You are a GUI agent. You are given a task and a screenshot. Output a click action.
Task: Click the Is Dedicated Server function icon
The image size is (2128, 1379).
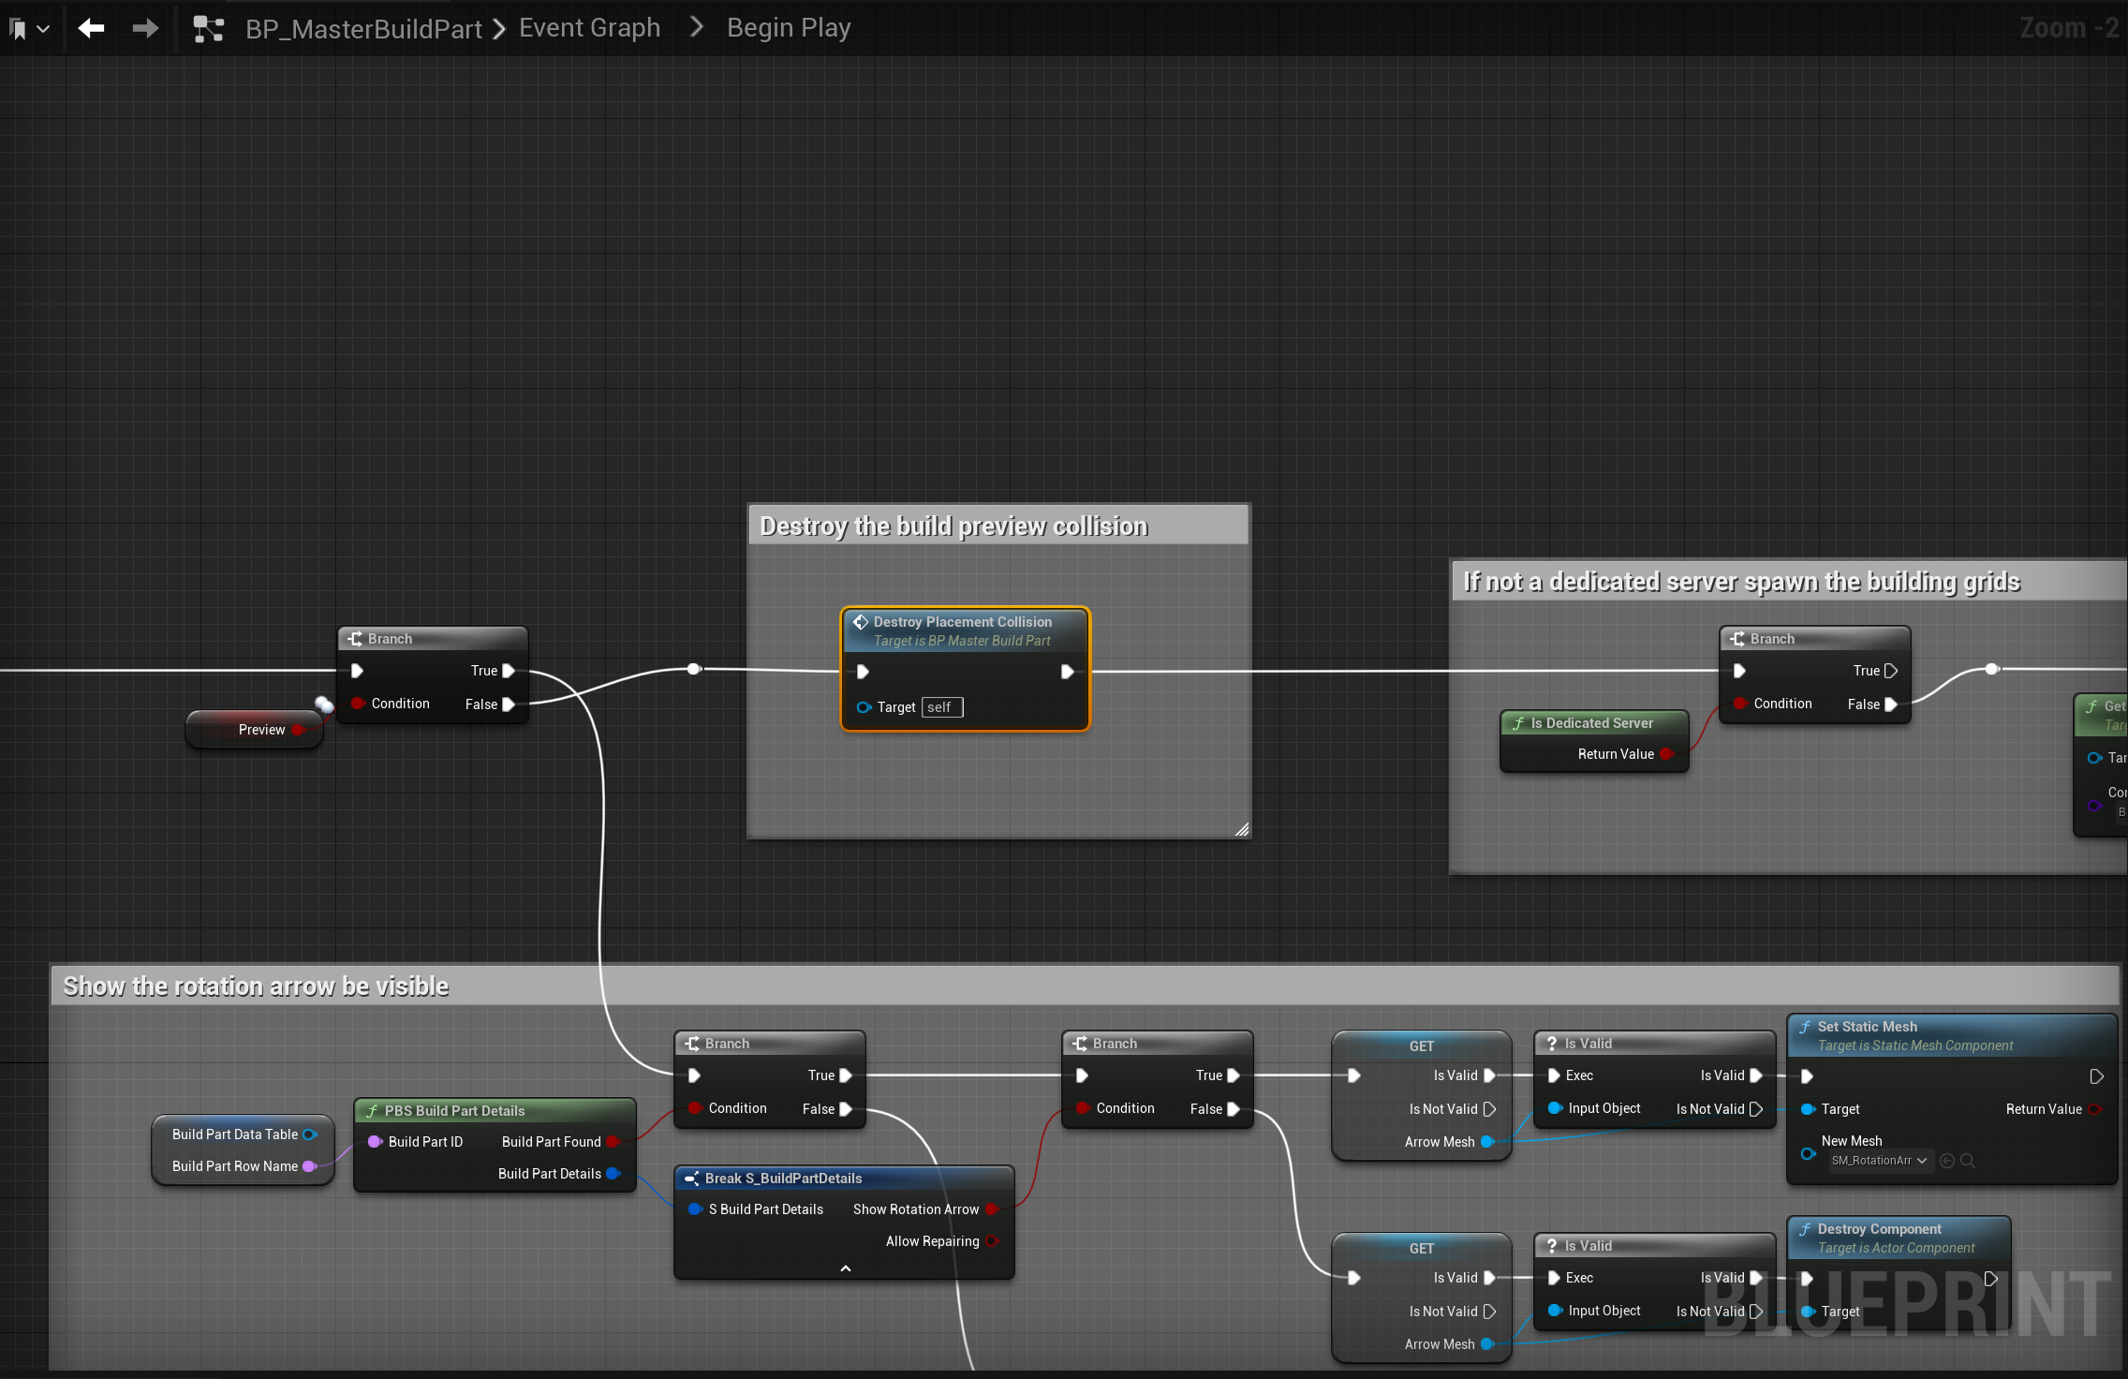1518,723
